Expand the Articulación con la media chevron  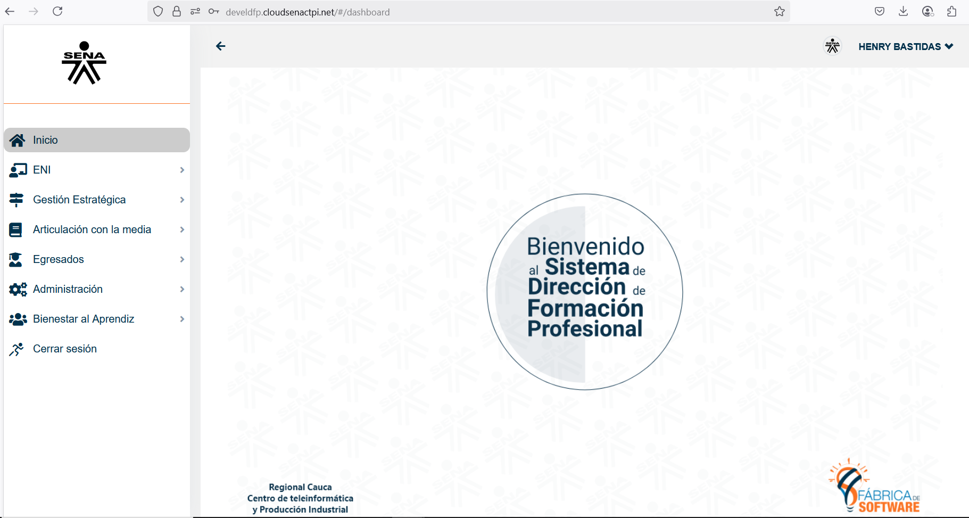[x=182, y=229]
